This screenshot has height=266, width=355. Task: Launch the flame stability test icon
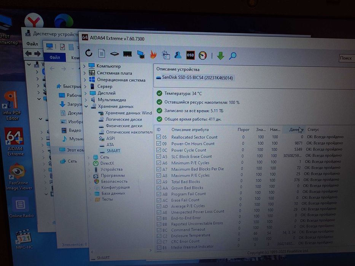[x=153, y=54]
